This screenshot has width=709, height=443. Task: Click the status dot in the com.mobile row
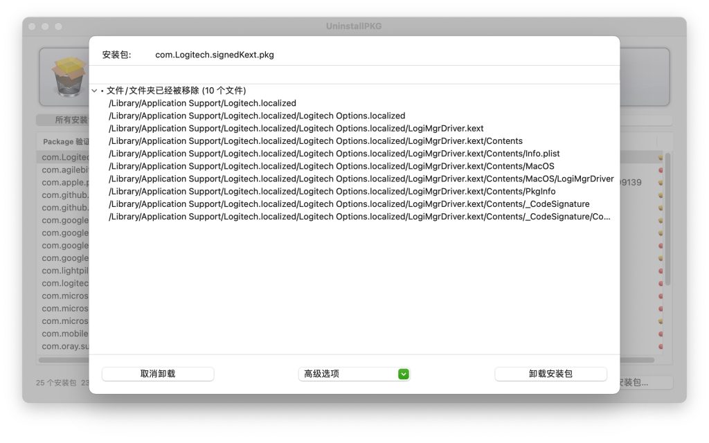[x=661, y=334]
